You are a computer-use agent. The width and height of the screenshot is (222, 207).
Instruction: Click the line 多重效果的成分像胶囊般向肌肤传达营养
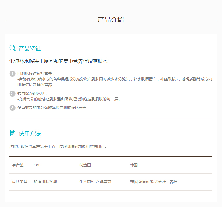(x=52, y=108)
